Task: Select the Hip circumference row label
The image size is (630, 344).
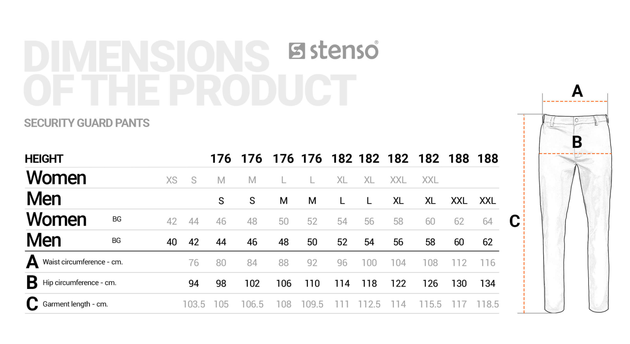Action: 80,283
